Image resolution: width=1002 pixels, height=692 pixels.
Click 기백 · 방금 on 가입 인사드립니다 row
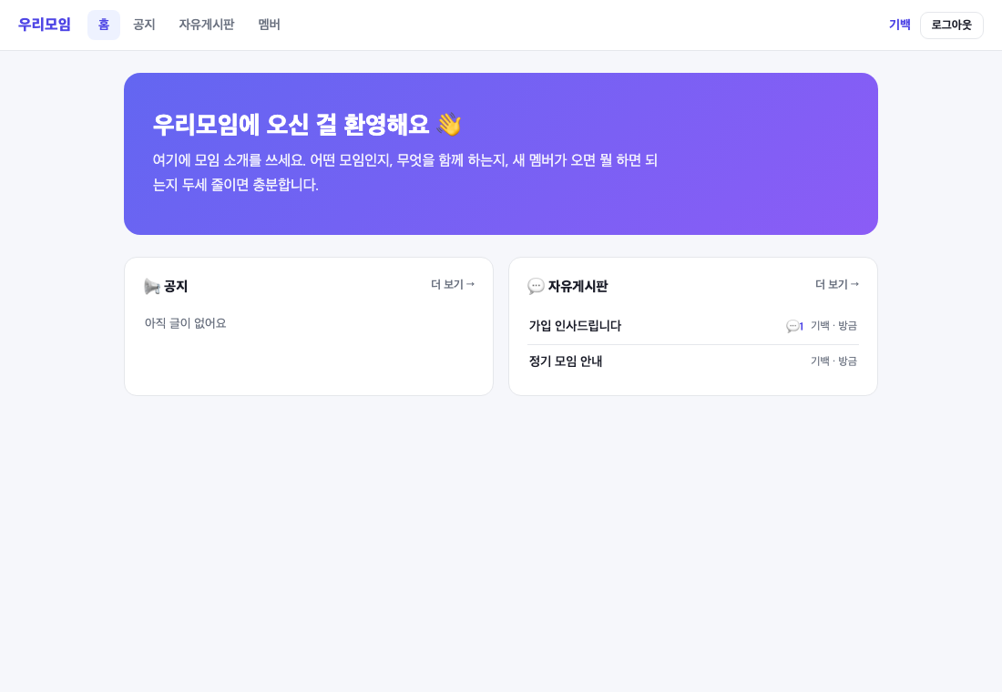point(833,325)
